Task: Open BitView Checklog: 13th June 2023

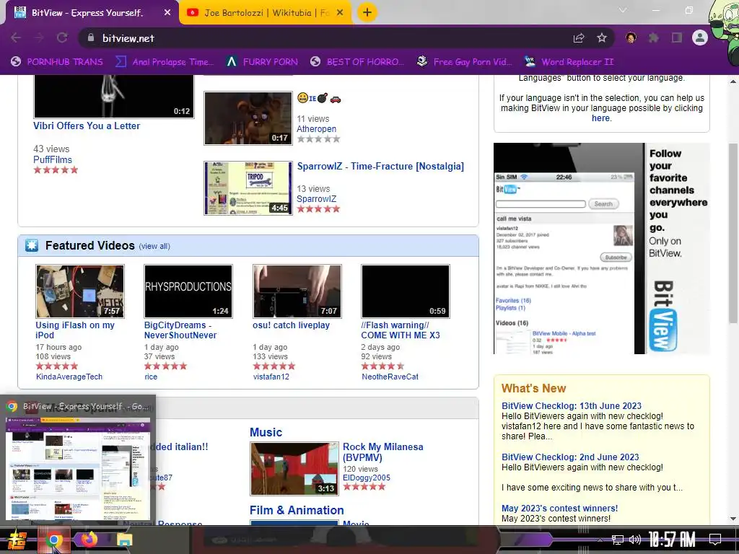Action: [x=572, y=405]
